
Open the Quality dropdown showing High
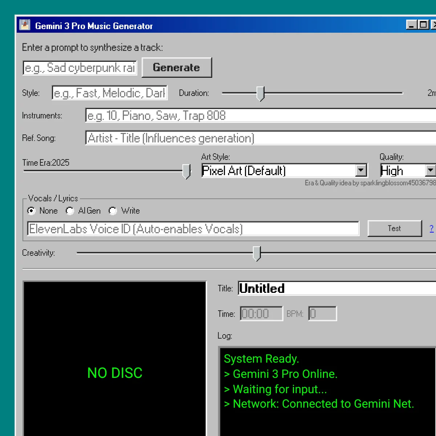click(x=431, y=170)
